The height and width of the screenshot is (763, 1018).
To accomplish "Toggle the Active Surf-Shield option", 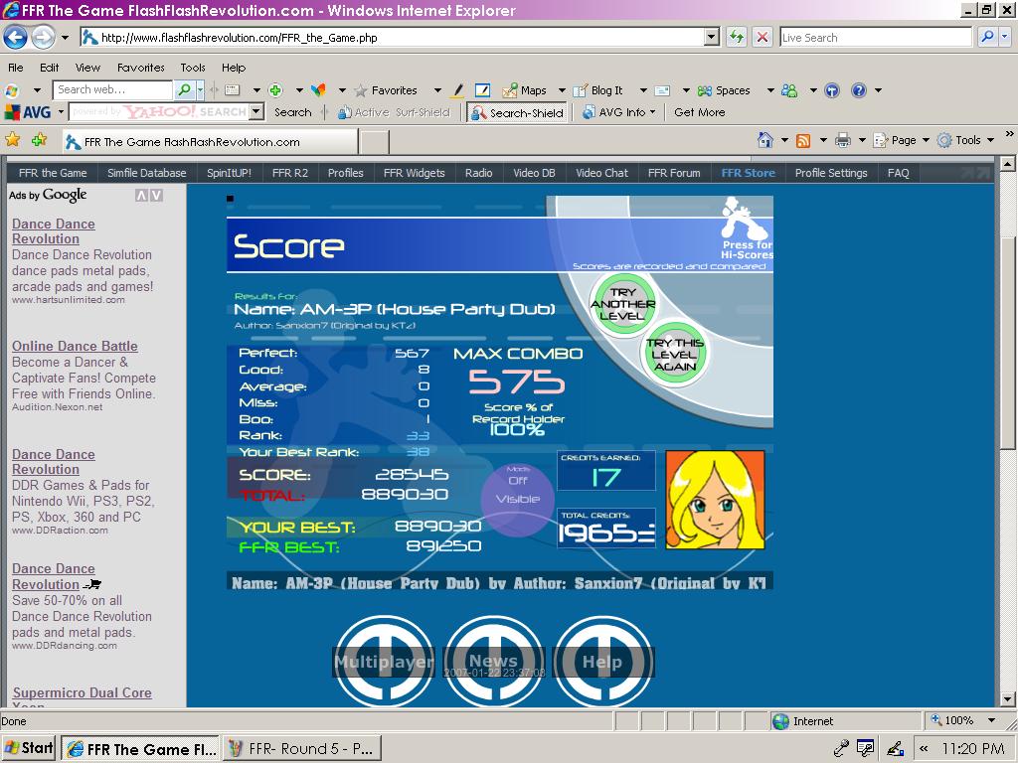I will [394, 113].
